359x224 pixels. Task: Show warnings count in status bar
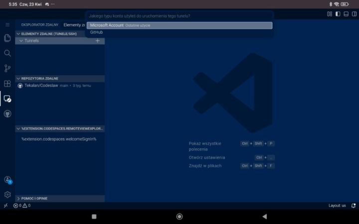[x=26, y=206]
